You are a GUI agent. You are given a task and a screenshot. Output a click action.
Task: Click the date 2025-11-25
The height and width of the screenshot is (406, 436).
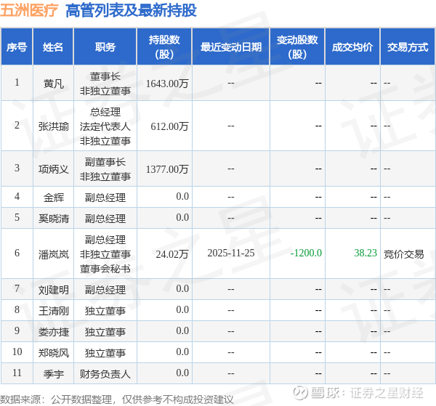[x=231, y=253]
